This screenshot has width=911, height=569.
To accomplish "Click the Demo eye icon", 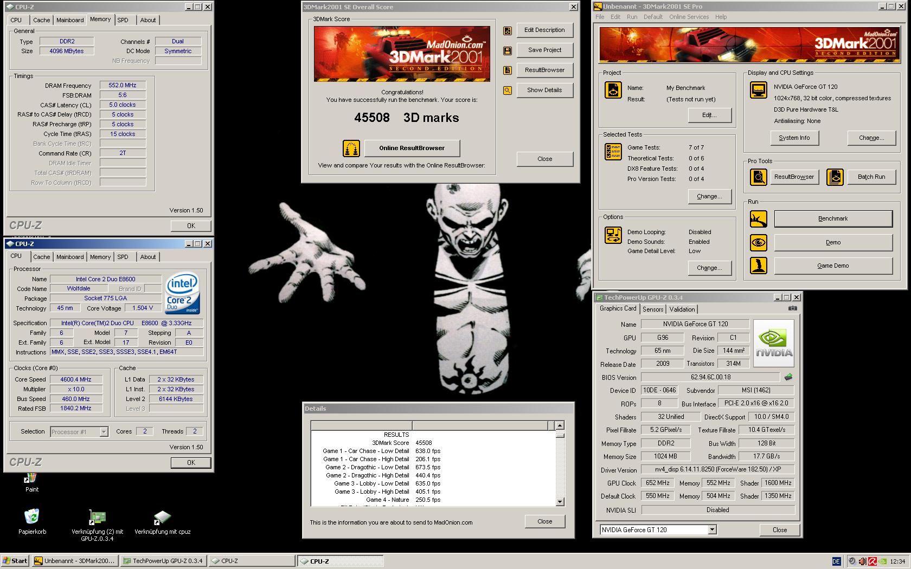I will 759,242.
